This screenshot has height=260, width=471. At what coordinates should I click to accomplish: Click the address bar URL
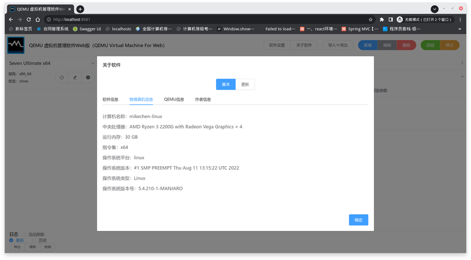pyautogui.click(x=71, y=19)
